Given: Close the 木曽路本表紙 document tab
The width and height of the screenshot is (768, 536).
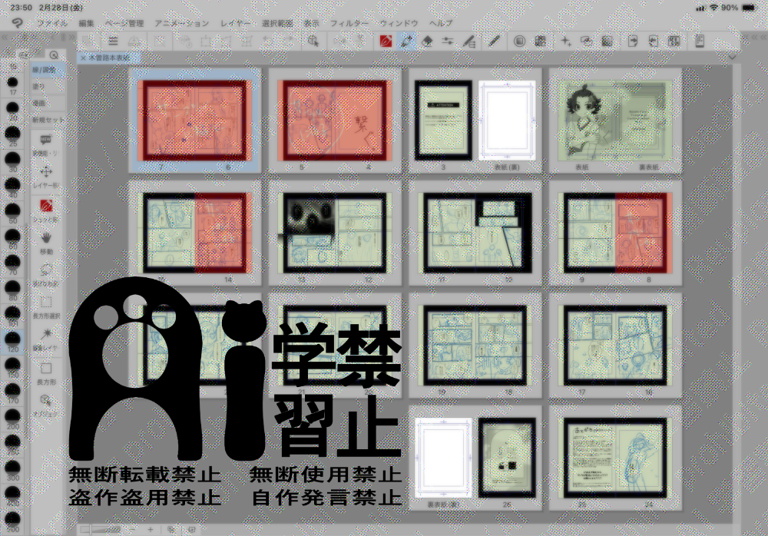Looking at the screenshot, I should click(x=83, y=58).
